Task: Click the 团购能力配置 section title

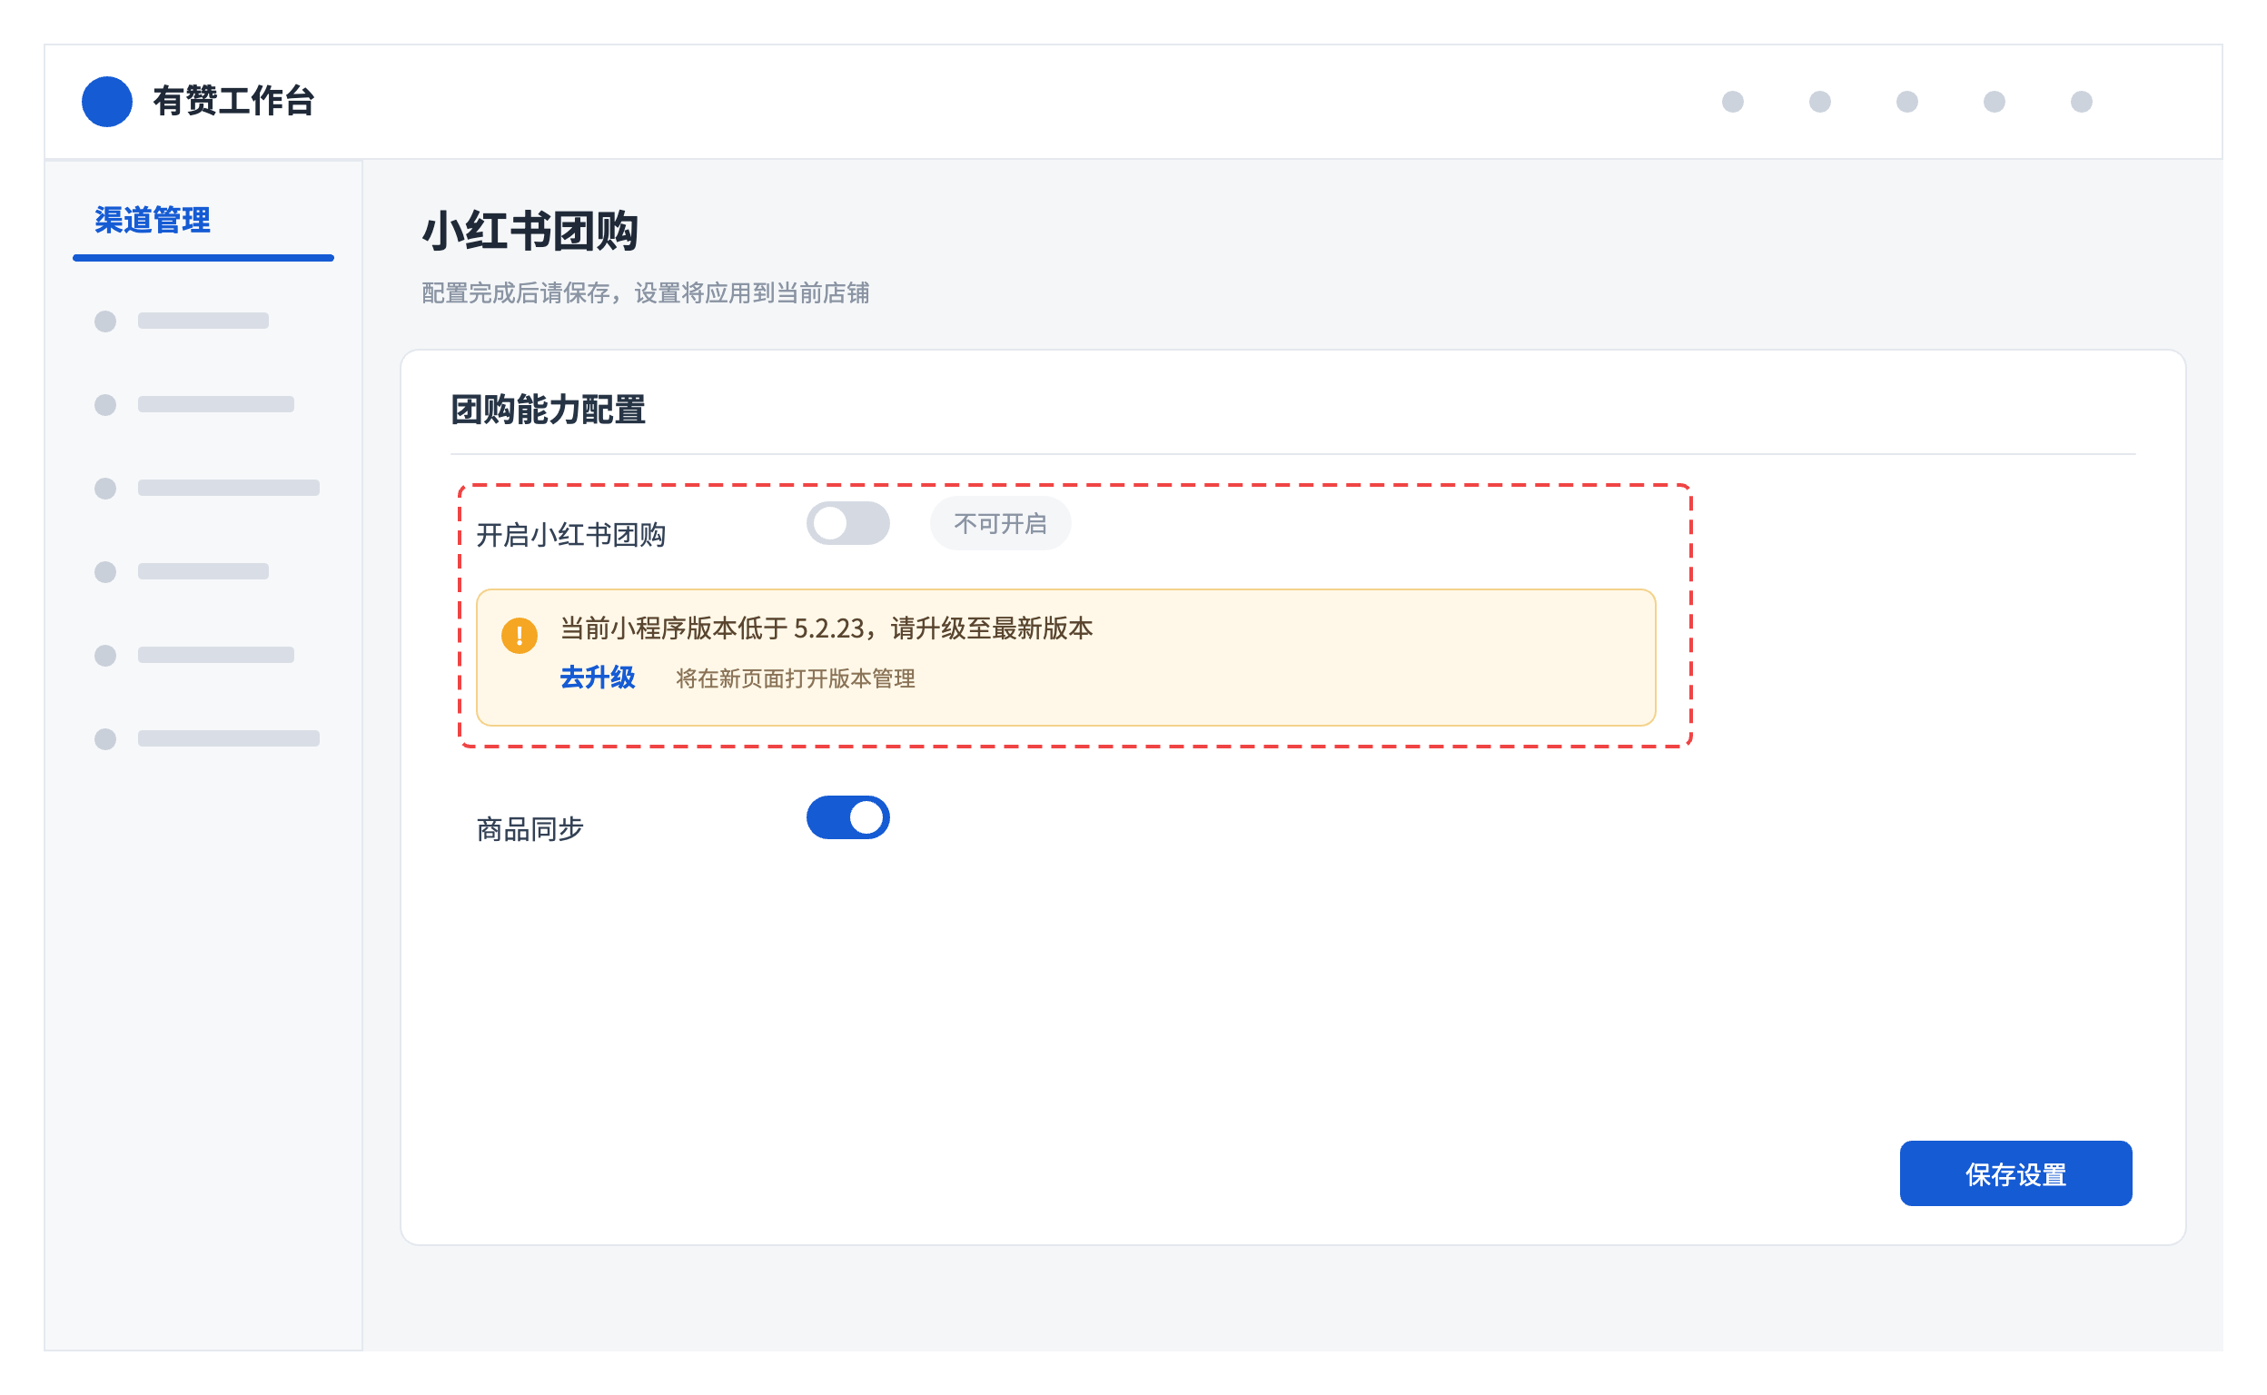Action: point(548,410)
